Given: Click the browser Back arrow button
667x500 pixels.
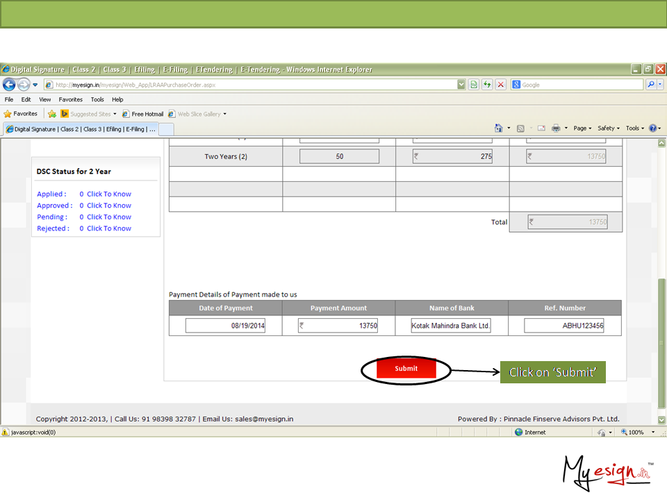Looking at the screenshot, I should [9, 85].
